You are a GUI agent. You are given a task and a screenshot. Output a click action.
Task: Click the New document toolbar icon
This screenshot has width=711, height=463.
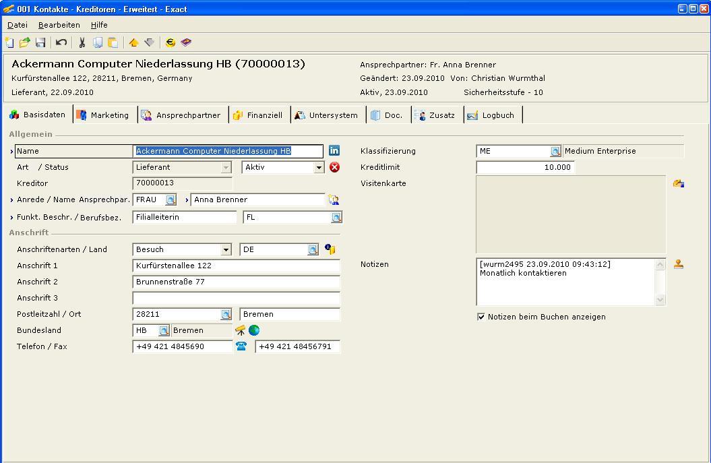(x=9, y=42)
